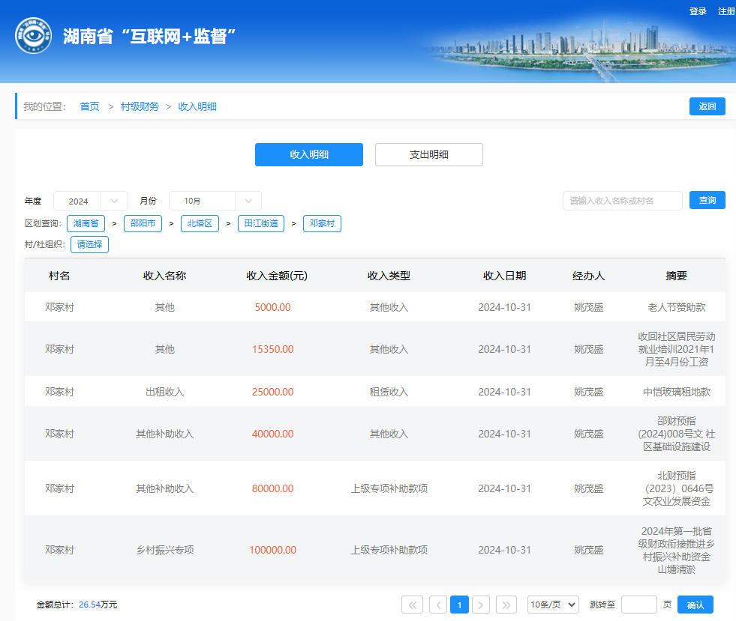Click the 摘要 column header
Screen dimensions: 736x621
677,276
